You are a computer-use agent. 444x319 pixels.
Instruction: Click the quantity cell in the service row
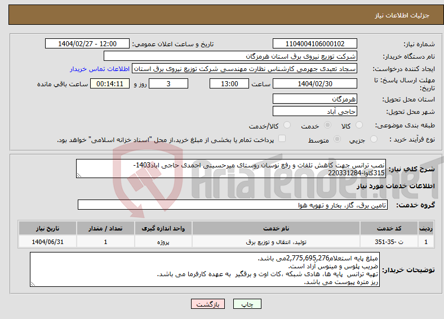pos(105,242)
